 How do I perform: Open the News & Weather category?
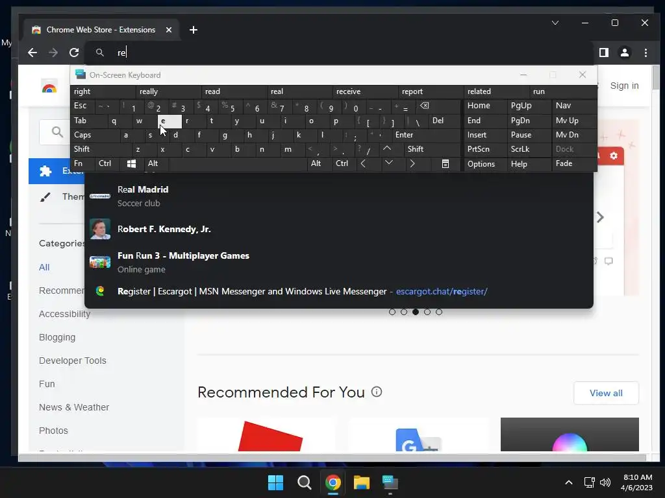74,407
